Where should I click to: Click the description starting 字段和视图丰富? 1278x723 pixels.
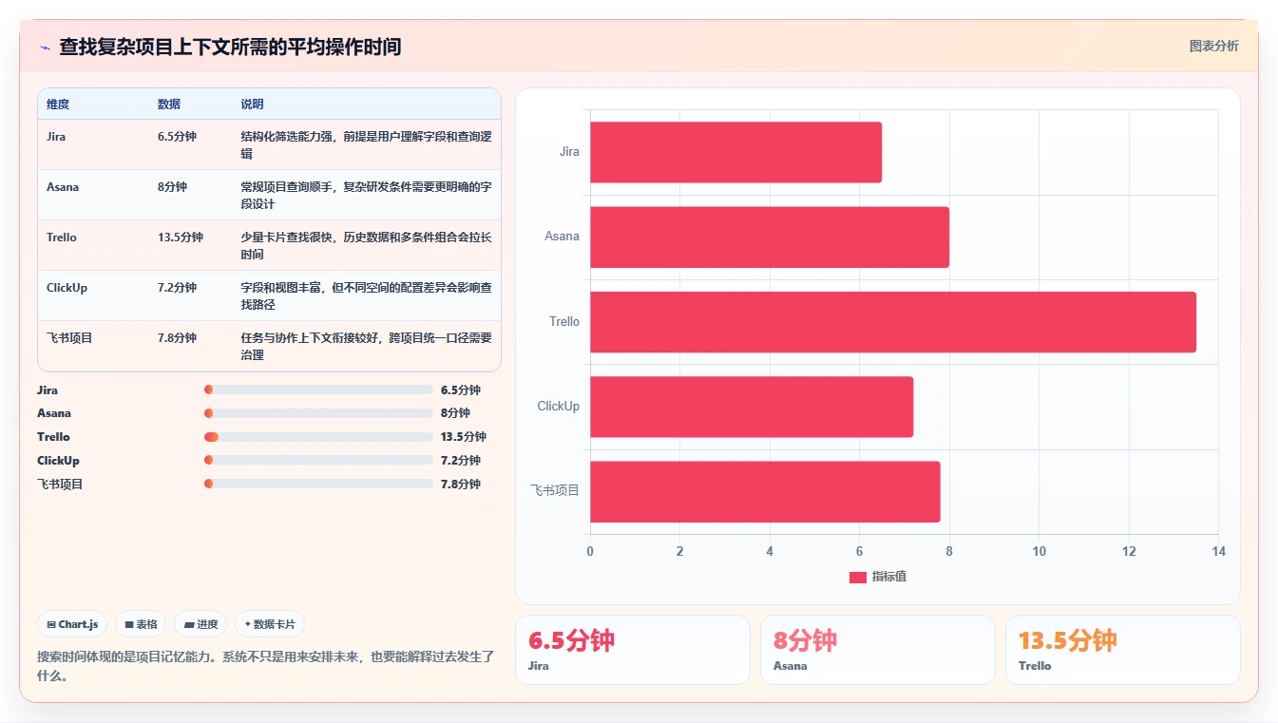pos(366,296)
